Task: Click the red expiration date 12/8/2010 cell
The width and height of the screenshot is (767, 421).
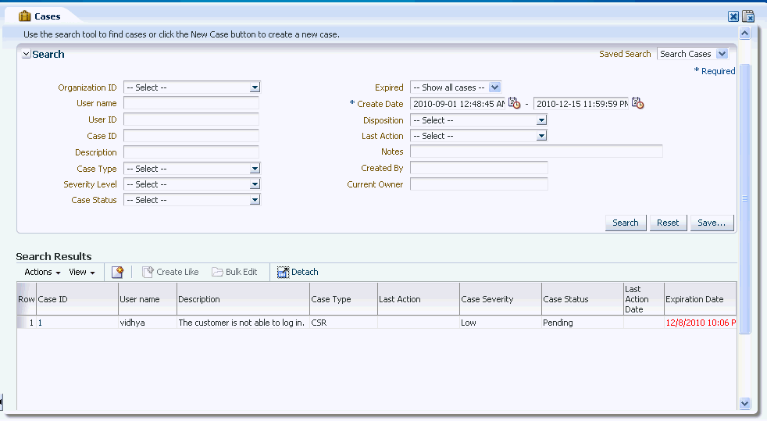Action: [700, 323]
